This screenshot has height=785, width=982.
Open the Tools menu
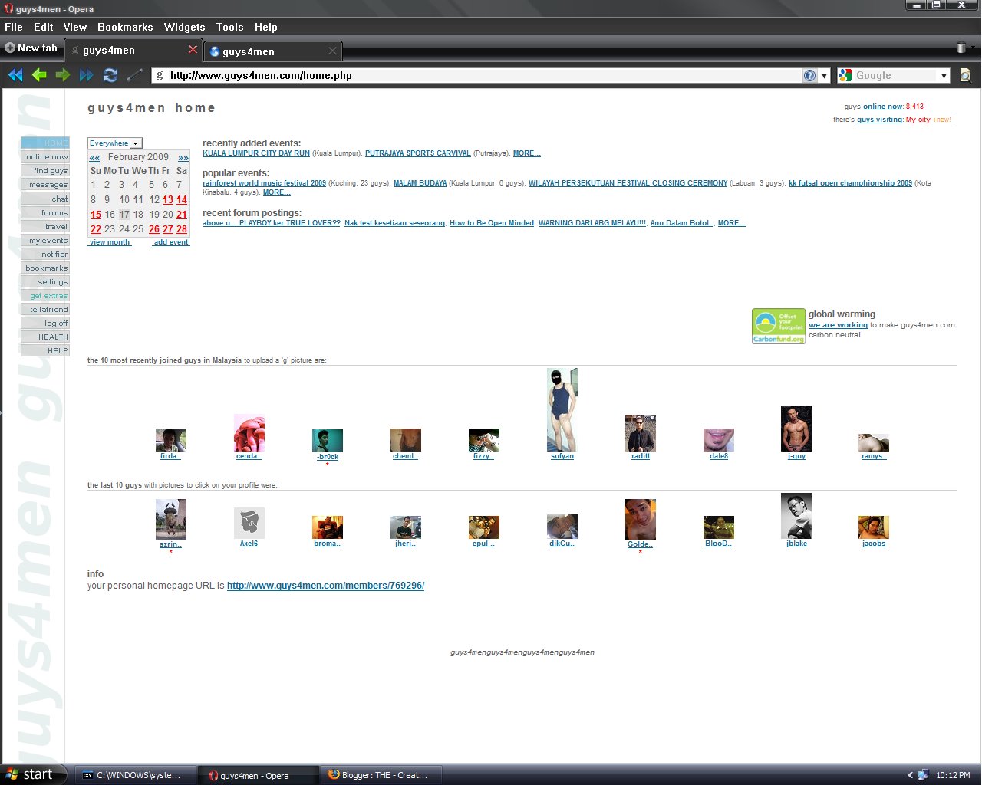pyautogui.click(x=229, y=27)
